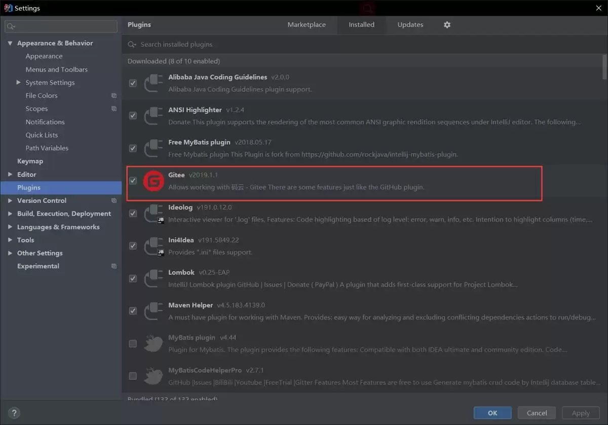Viewport: 608px width, 425px height.
Task: Click the plugin list vertical scrollbar
Action: coord(604,67)
